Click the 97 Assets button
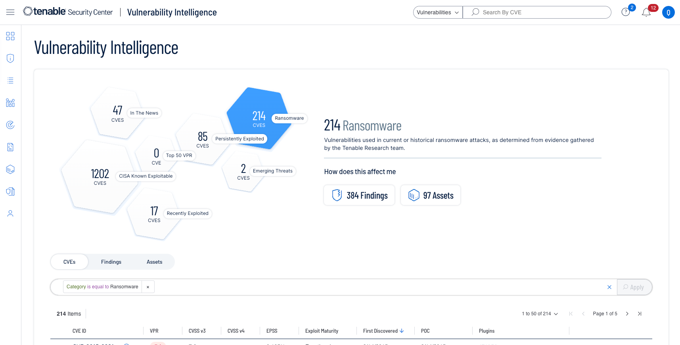This screenshot has width=680, height=345. (x=431, y=195)
